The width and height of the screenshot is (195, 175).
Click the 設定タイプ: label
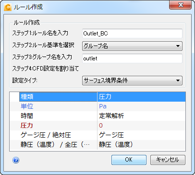[25, 81]
